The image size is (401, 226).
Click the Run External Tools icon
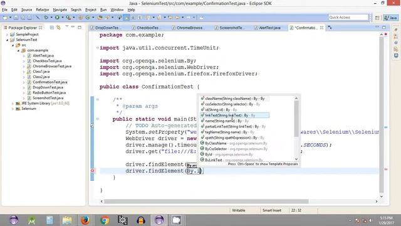pyautogui.click(x=68, y=18)
